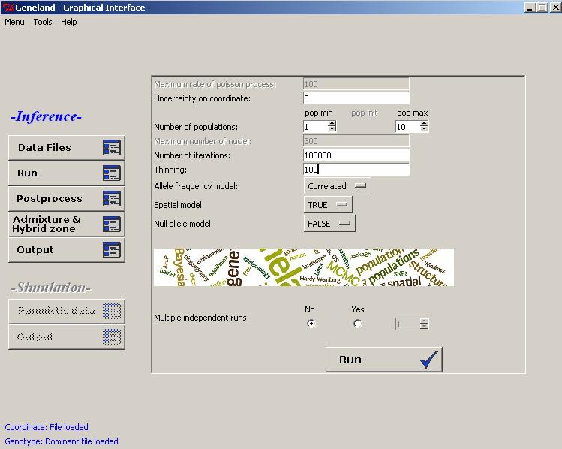Click the Geneland Tk icon in title bar
Image resolution: width=562 pixels, height=449 pixels.
pos(8,8)
